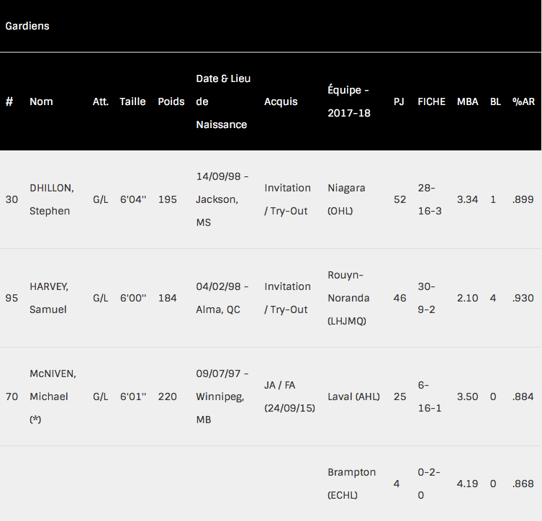Click birth info 04/02/98 - Alma, QC
This screenshot has width=542, height=521.
point(222,298)
